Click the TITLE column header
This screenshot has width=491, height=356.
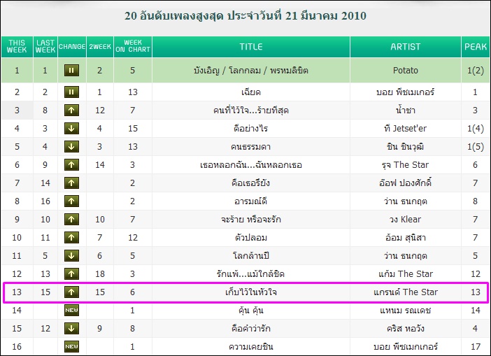[x=251, y=47]
